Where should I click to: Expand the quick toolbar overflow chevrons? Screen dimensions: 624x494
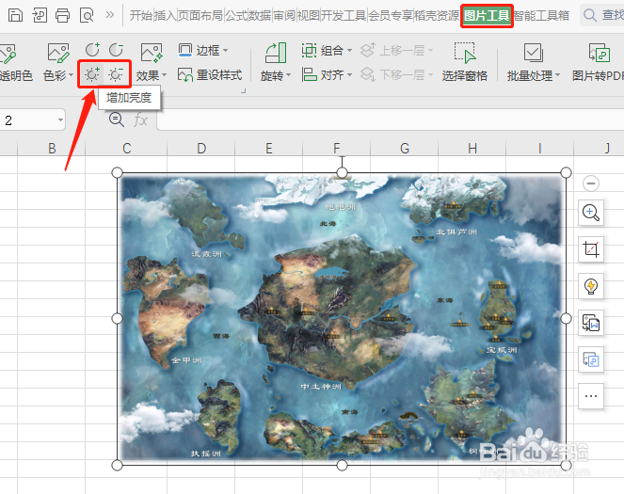click(x=110, y=15)
